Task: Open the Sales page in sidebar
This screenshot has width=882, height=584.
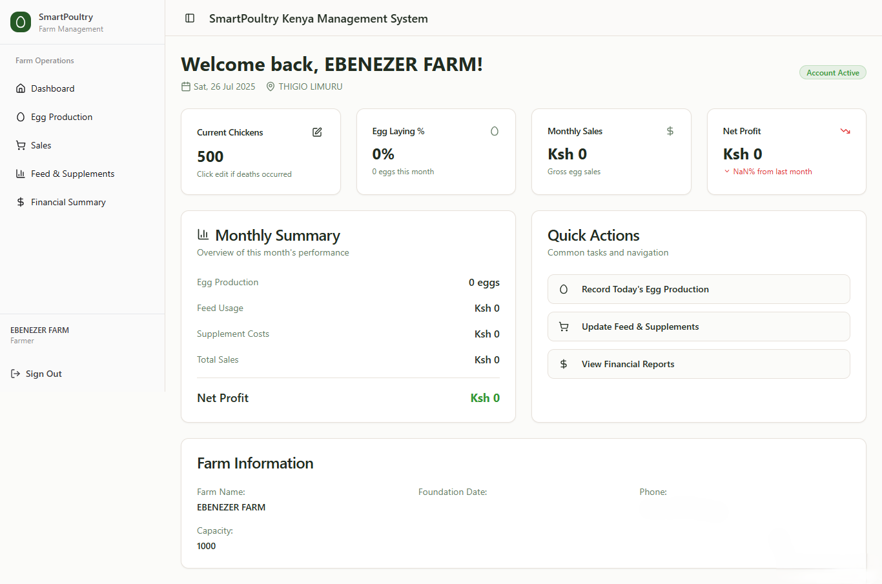Action: click(x=41, y=145)
